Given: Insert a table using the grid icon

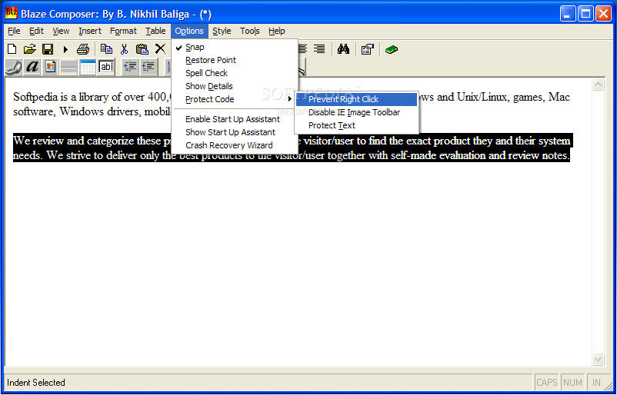Looking at the screenshot, I should pyautogui.click(x=88, y=67).
